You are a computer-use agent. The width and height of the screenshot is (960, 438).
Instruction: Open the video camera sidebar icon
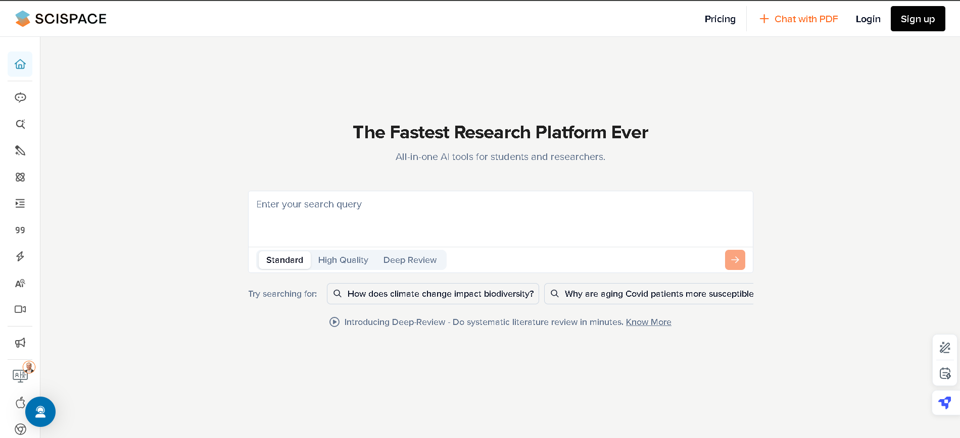[20, 309]
